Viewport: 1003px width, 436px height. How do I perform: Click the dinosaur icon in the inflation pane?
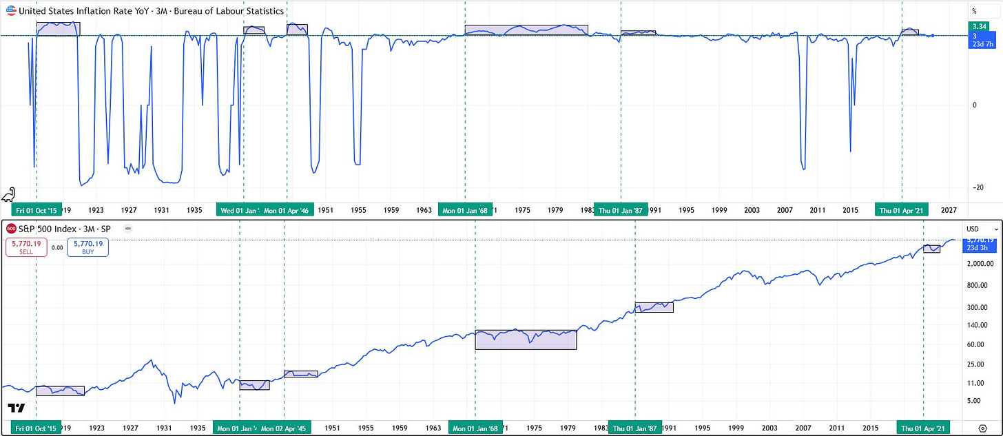10,194
